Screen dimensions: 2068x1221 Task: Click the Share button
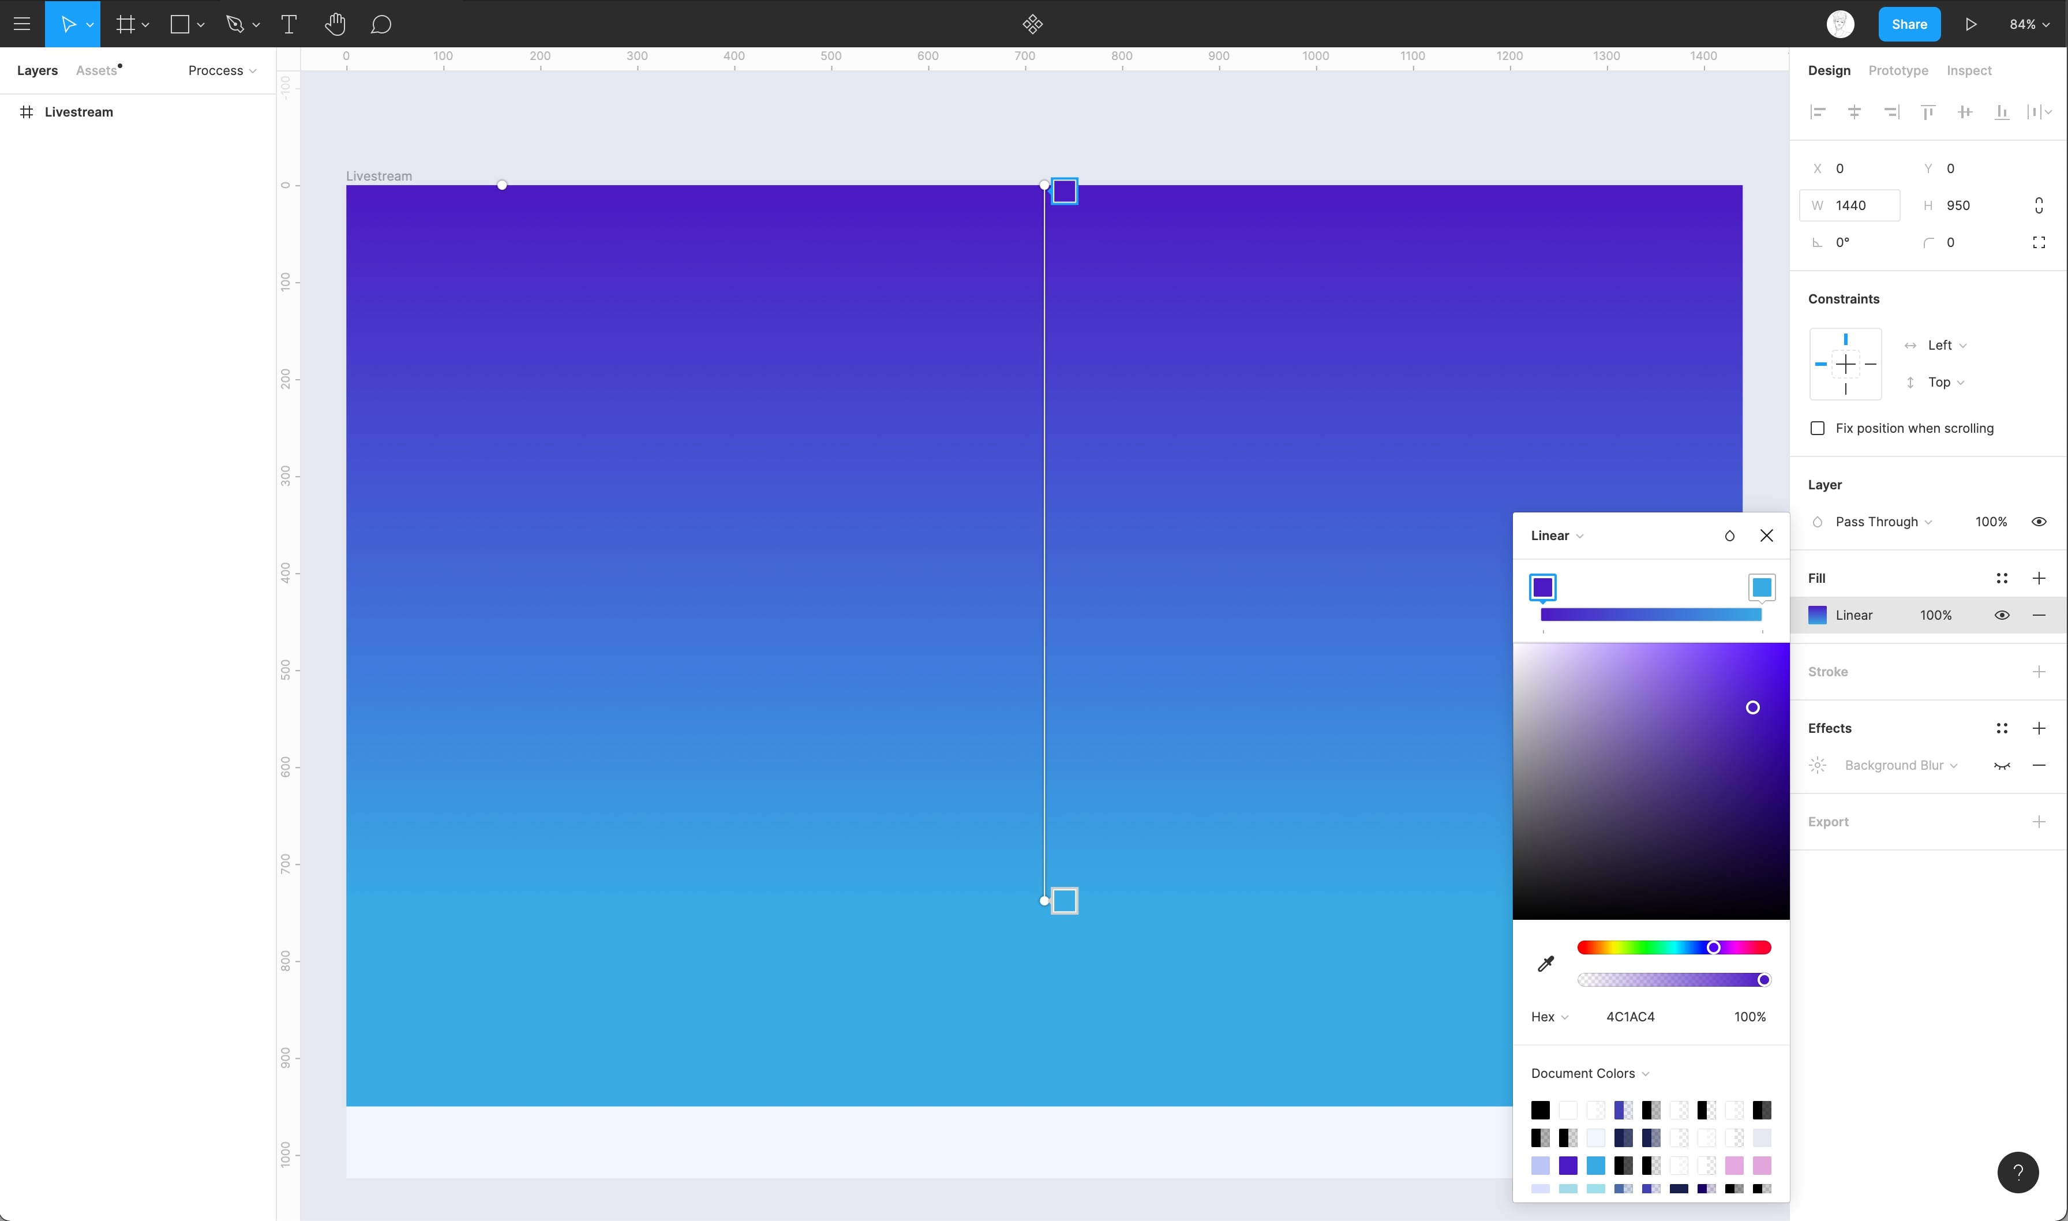[1909, 24]
